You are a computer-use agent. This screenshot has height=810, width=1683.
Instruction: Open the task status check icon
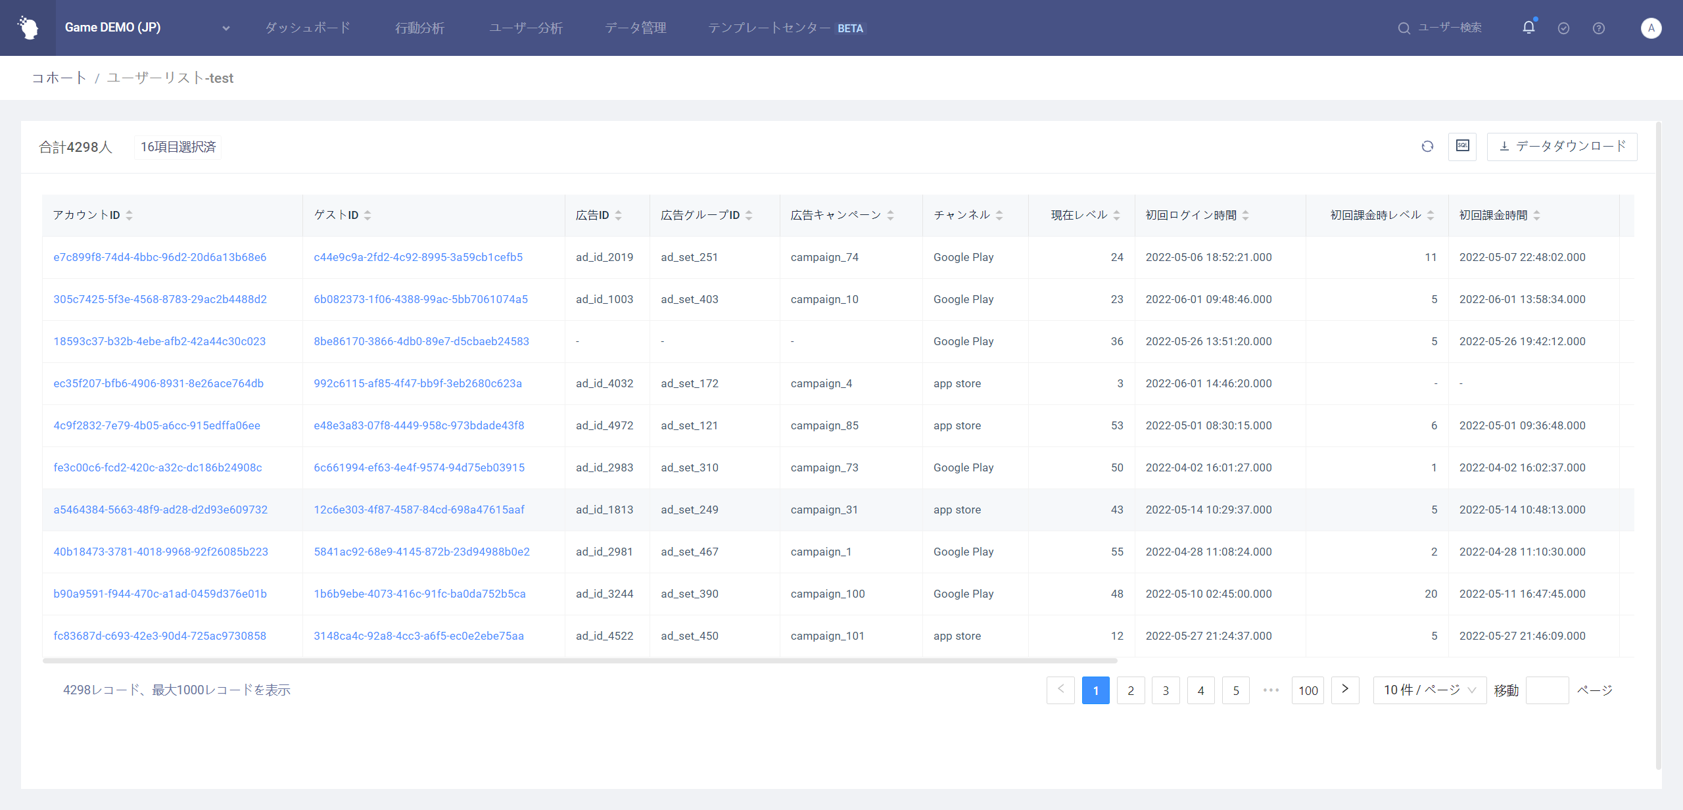tap(1563, 28)
